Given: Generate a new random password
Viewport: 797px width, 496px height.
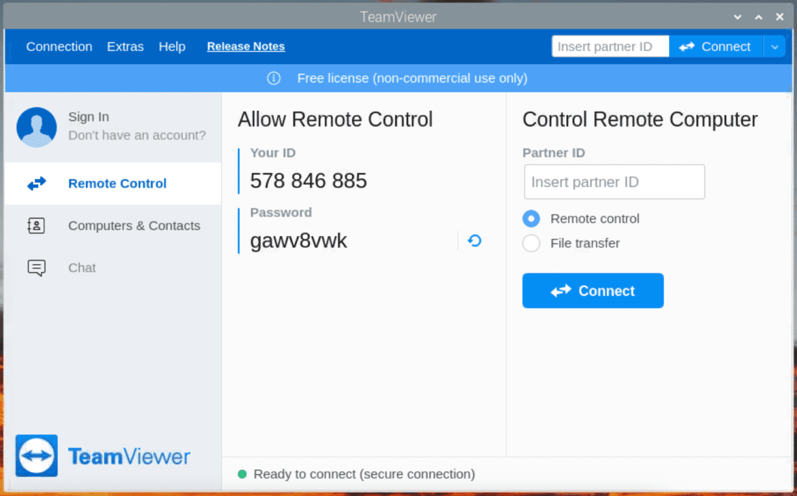Looking at the screenshot, I should [474, 240].
